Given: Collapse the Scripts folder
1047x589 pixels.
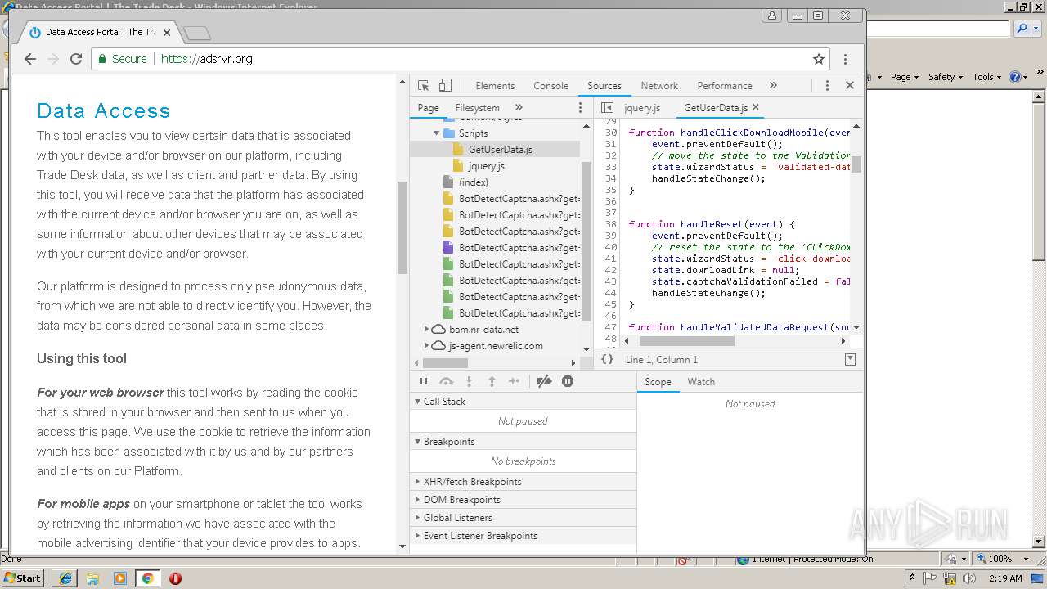Looking at the screenshot, I should point(437,133).
